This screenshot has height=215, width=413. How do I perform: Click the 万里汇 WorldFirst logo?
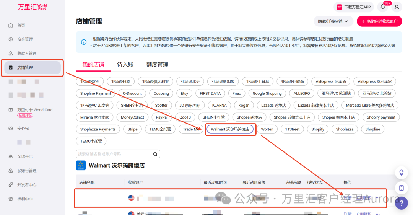[33, 7]
